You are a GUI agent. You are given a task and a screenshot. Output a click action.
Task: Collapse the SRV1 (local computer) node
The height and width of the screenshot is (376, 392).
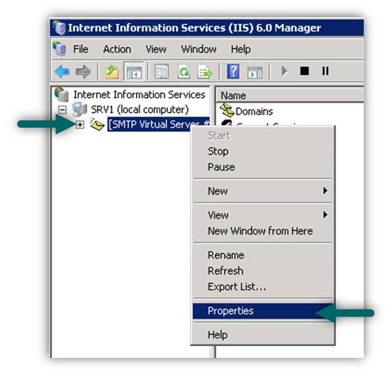(x=63, y=110)
